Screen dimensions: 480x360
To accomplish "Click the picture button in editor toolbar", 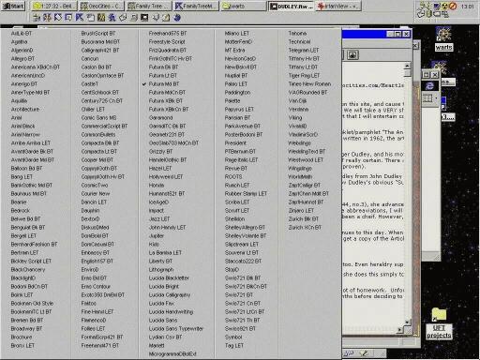I will click(x=352, y=55).
